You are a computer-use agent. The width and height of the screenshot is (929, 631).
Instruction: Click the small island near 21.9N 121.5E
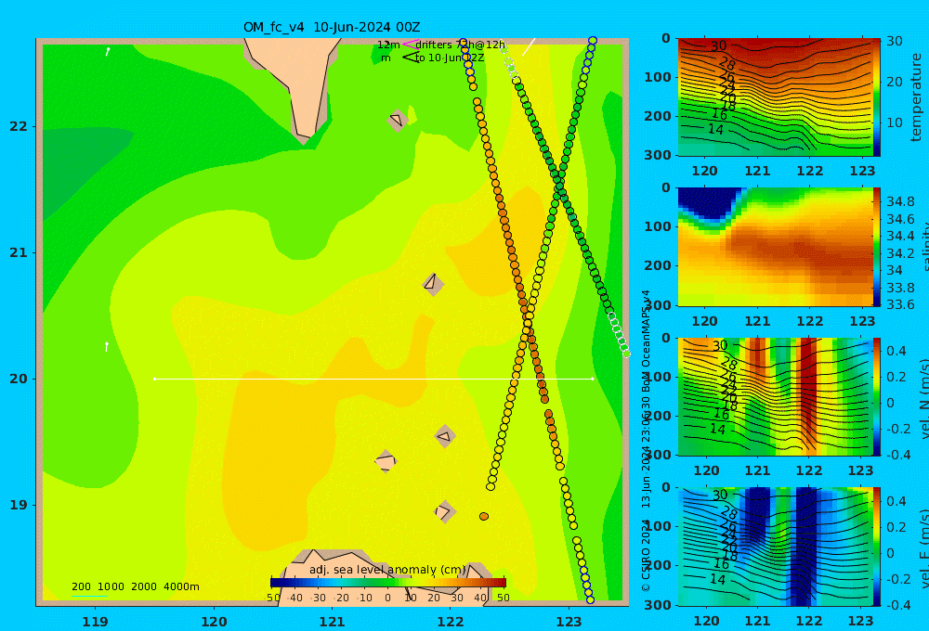tap(397, 120)
